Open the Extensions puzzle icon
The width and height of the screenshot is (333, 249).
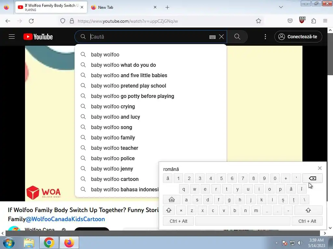click(314, 21)
